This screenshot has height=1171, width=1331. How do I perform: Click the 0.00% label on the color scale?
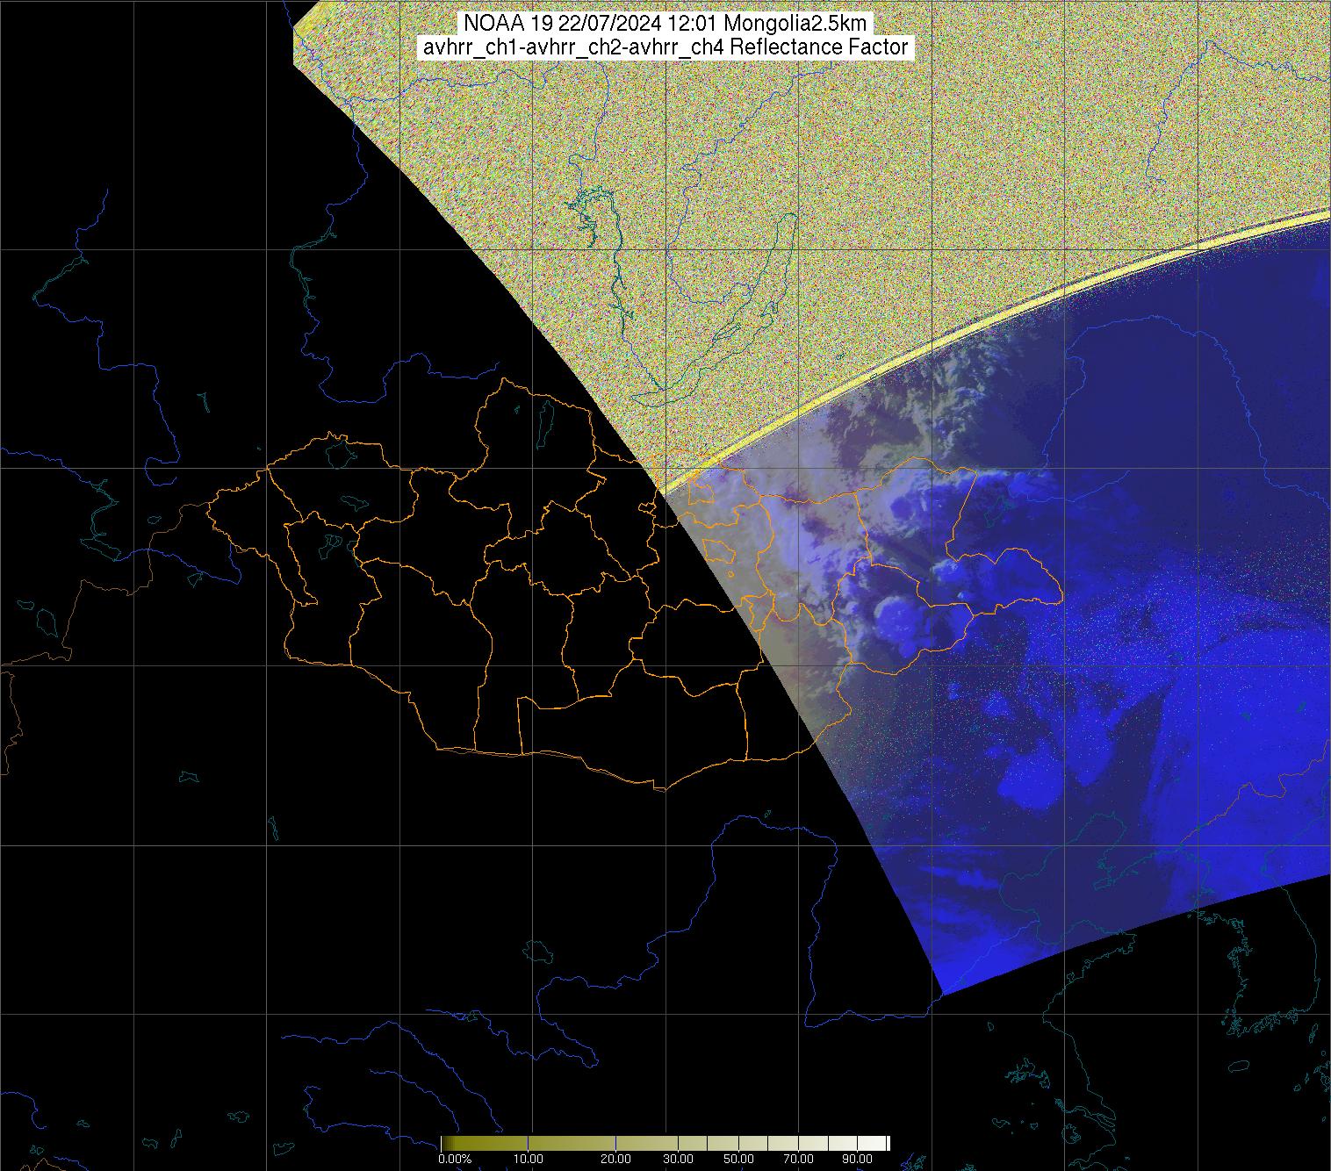coord(455,1159)
